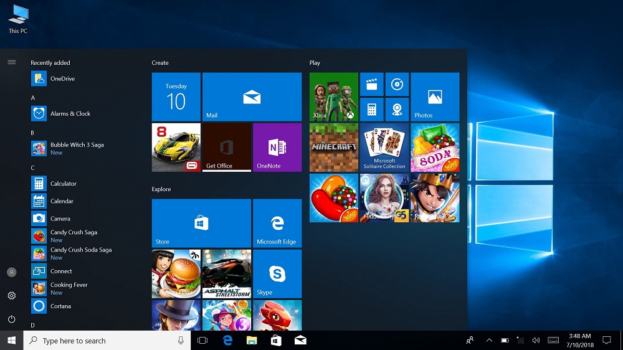Open the Cooking Fever burger tile
The height and width of the screenshot is (350, 623).
coord(176,274)
